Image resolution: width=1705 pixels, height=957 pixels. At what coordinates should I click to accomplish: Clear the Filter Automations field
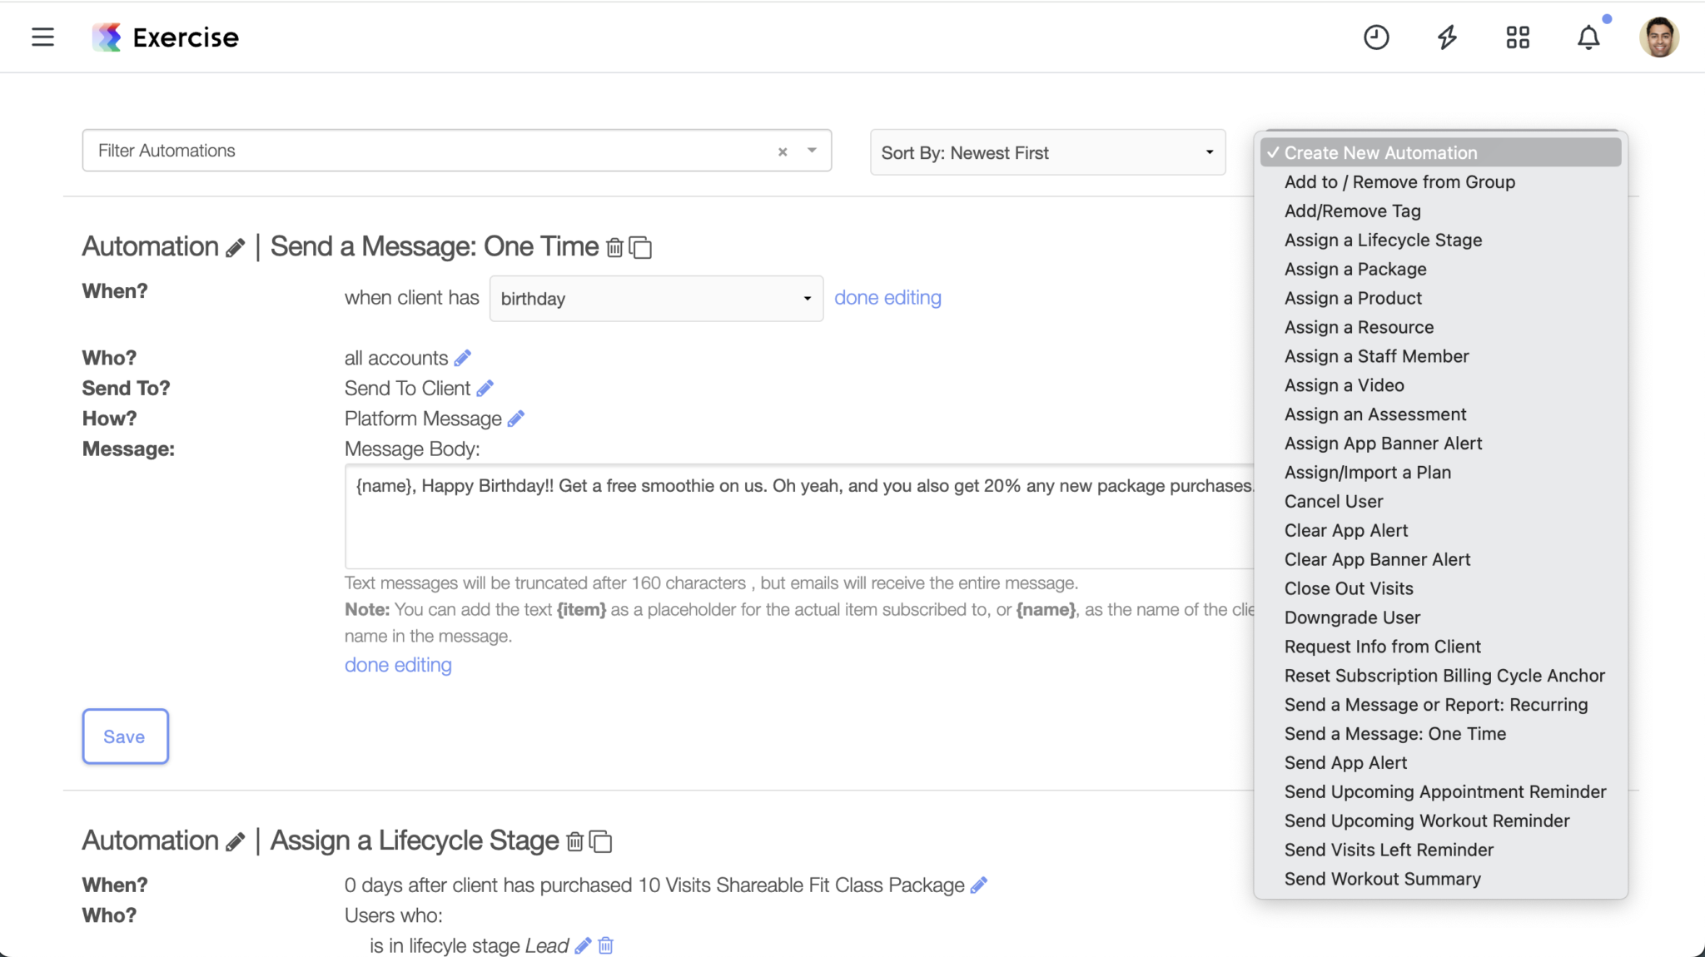783,151
